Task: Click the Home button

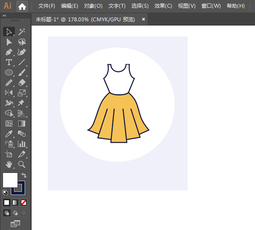Action: click(22, 6)
